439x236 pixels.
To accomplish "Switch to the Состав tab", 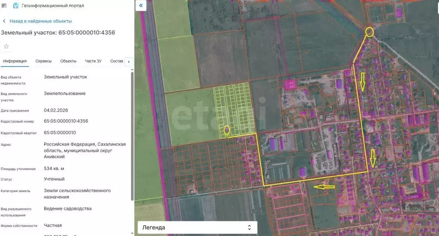I will tap(116, 61).
